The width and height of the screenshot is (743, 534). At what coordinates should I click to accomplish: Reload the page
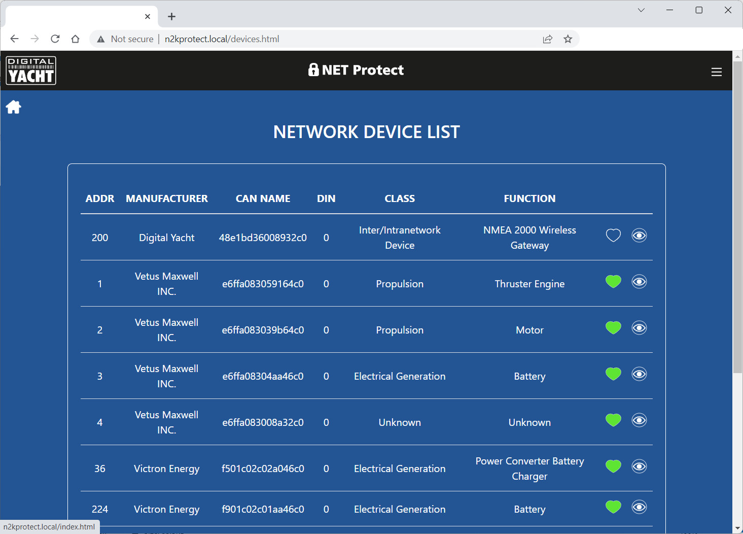(x=55, y=39)
